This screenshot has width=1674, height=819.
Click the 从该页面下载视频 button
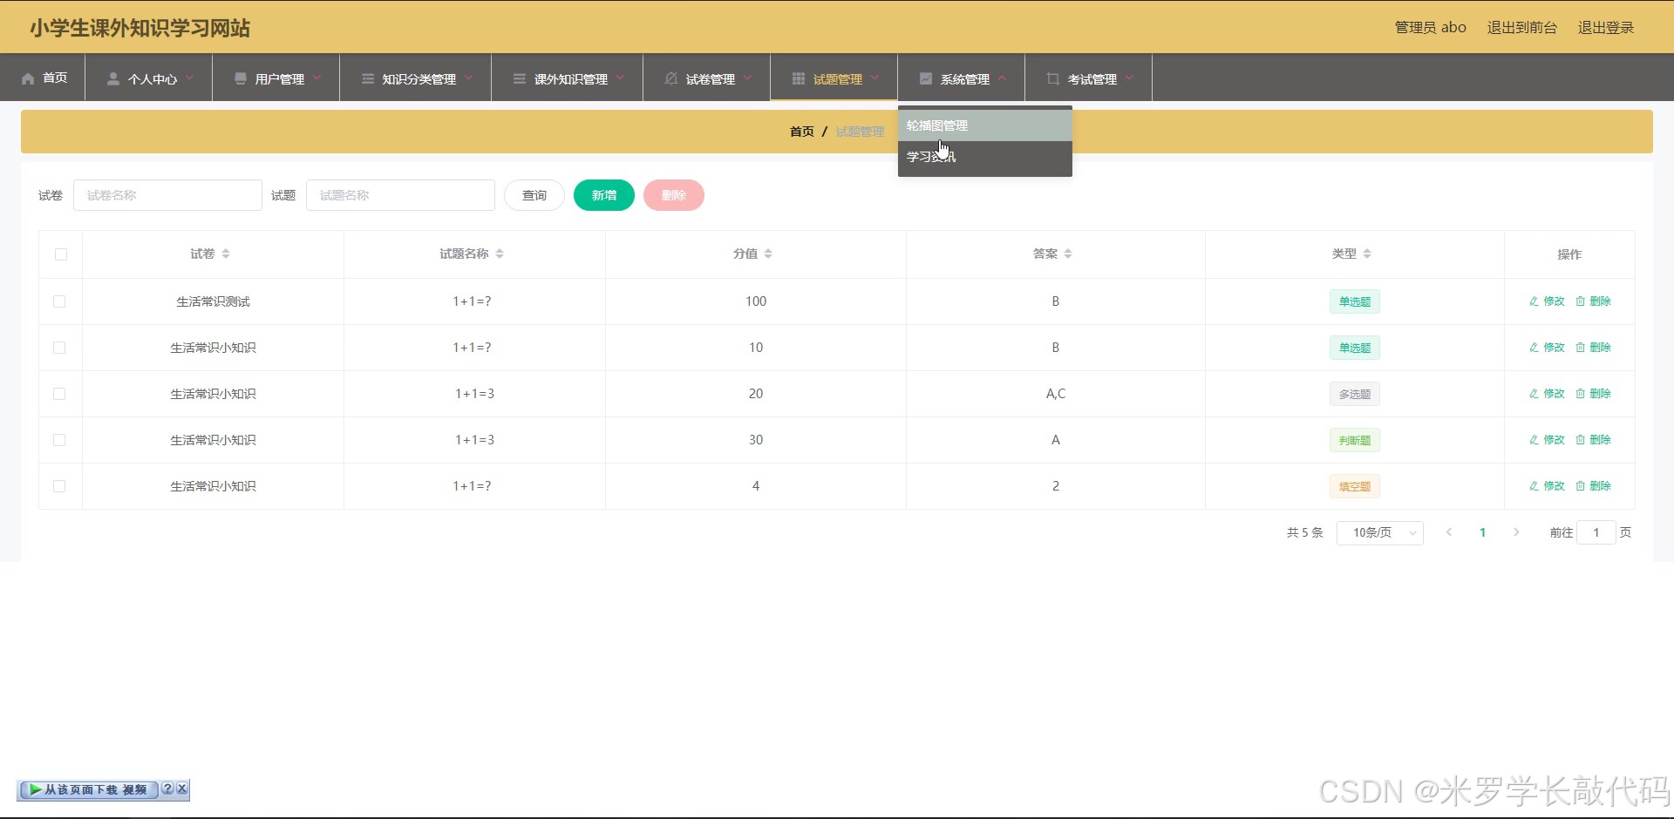[88, 789]
